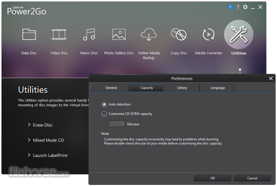Image resolution: width=277 pixels, height=186 pixels.
Task: Click the Video Disc label
Action: pyautogui.click(x=59, y=53)
